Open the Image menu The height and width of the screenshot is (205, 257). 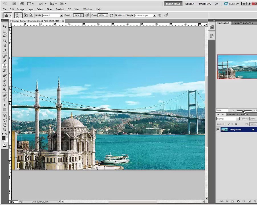pos(20,9)
